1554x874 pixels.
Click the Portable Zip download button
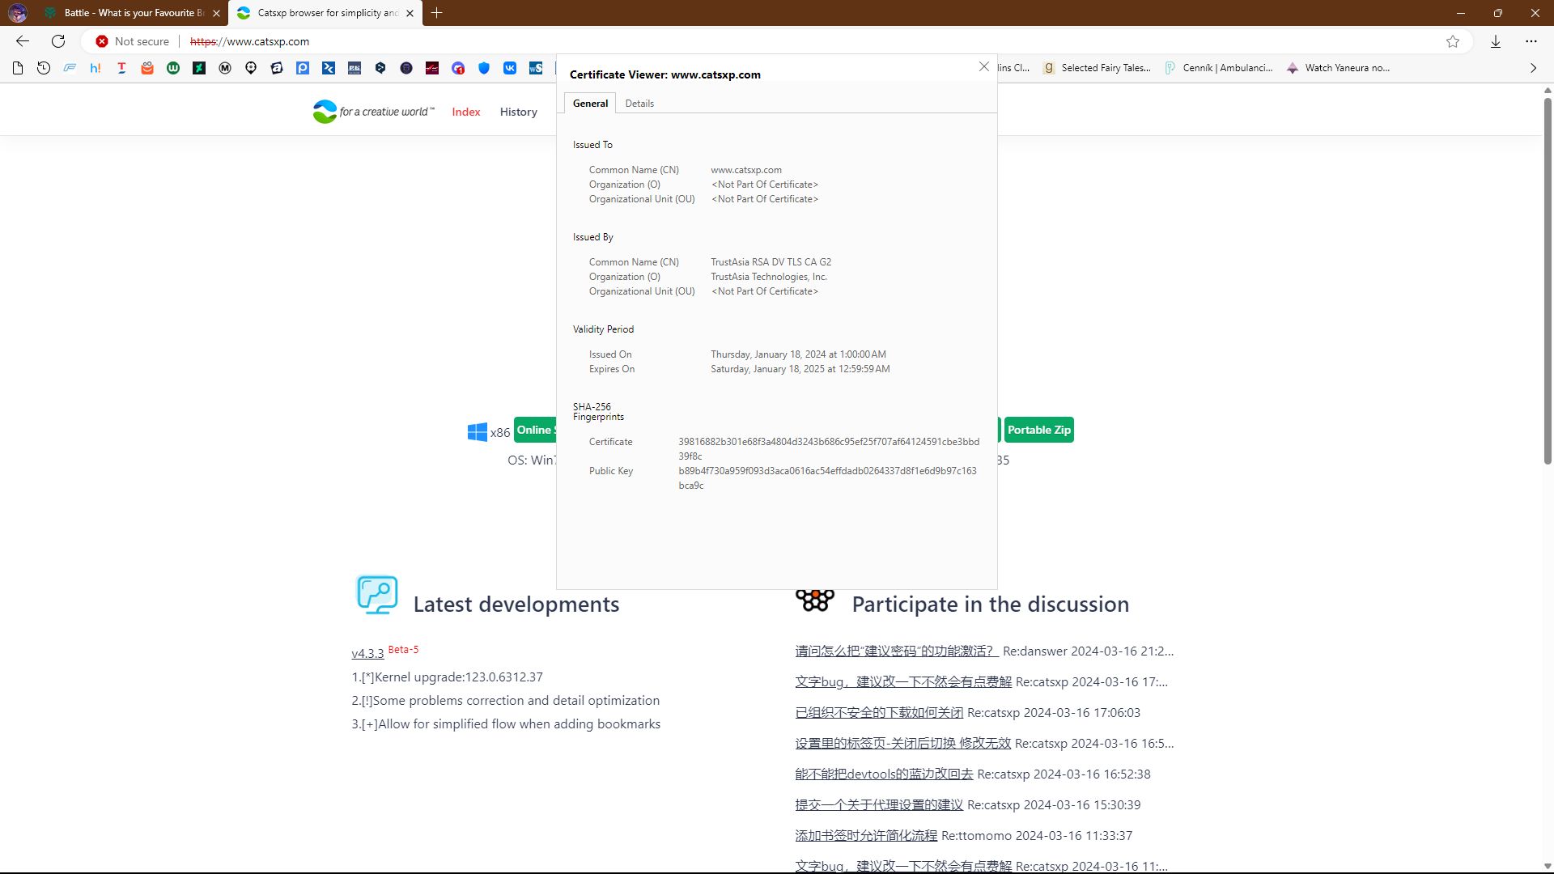coord(1039,430)
